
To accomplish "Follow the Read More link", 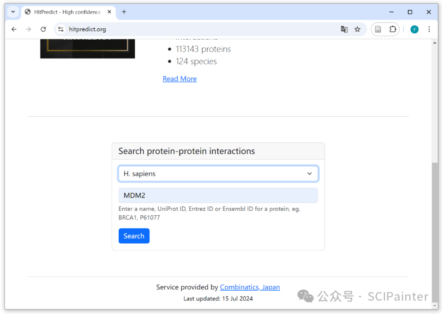I will point(180,79).
